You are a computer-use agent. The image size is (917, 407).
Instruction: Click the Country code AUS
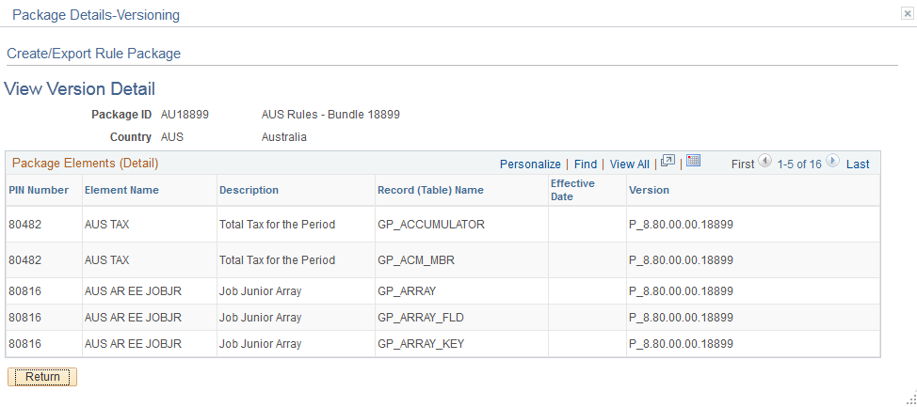pyautogui.click(x=172, y=137)
